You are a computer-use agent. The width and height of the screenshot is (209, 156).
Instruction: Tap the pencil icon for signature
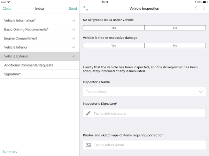coord(88,113)
